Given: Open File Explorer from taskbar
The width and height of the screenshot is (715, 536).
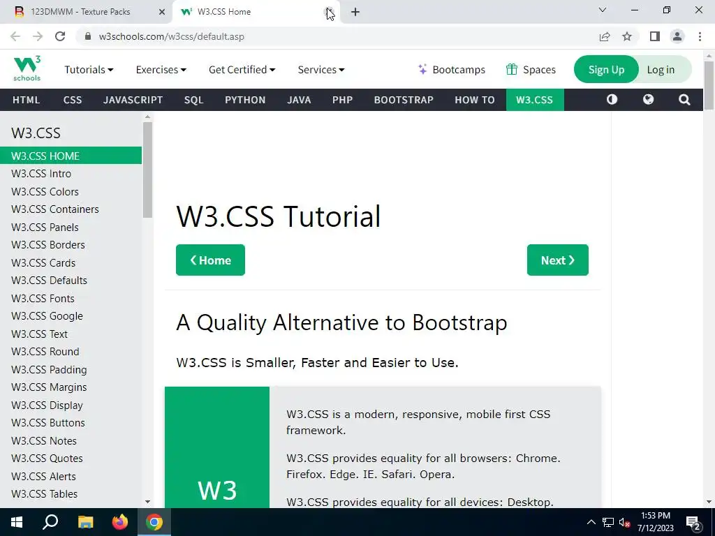Looking at the screenshot, I should tap(85, 522).
